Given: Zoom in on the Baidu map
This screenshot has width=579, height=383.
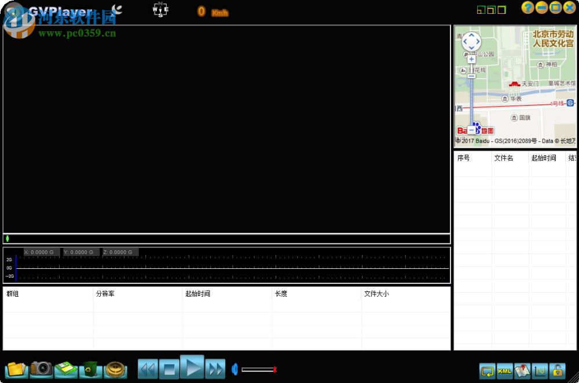Looking at the screenshot, I should coord(471,59).
